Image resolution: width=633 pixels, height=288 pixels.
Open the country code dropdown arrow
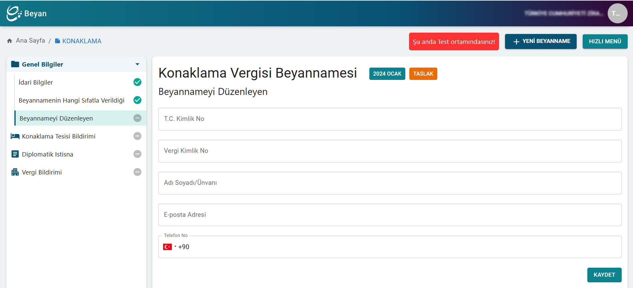[x=175, y=247]
